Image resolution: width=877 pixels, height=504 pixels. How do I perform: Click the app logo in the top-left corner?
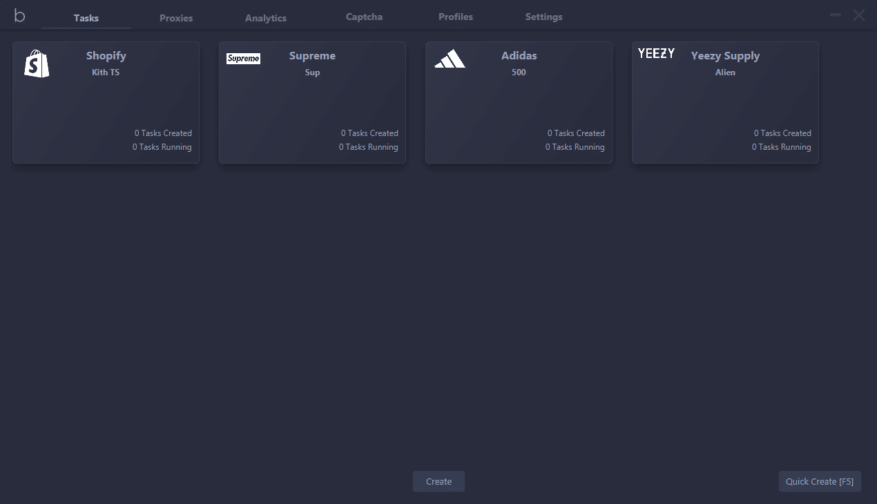pos(19,15)
